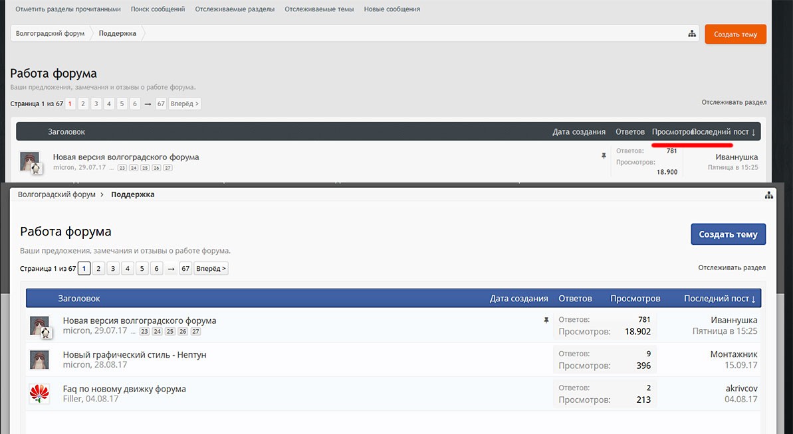
Task: Click the Huawei logo avatar of Filler
Action: point(39,394)
